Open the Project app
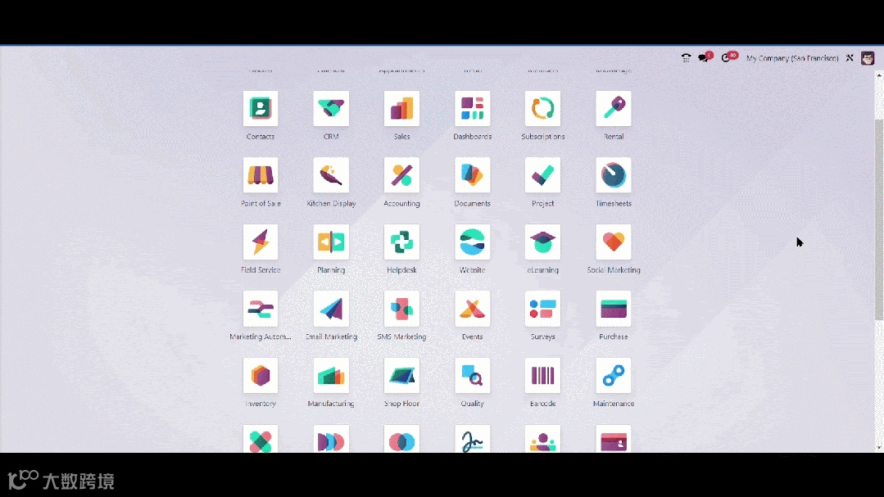Screen dimensions: 884x497 [543, 175]
